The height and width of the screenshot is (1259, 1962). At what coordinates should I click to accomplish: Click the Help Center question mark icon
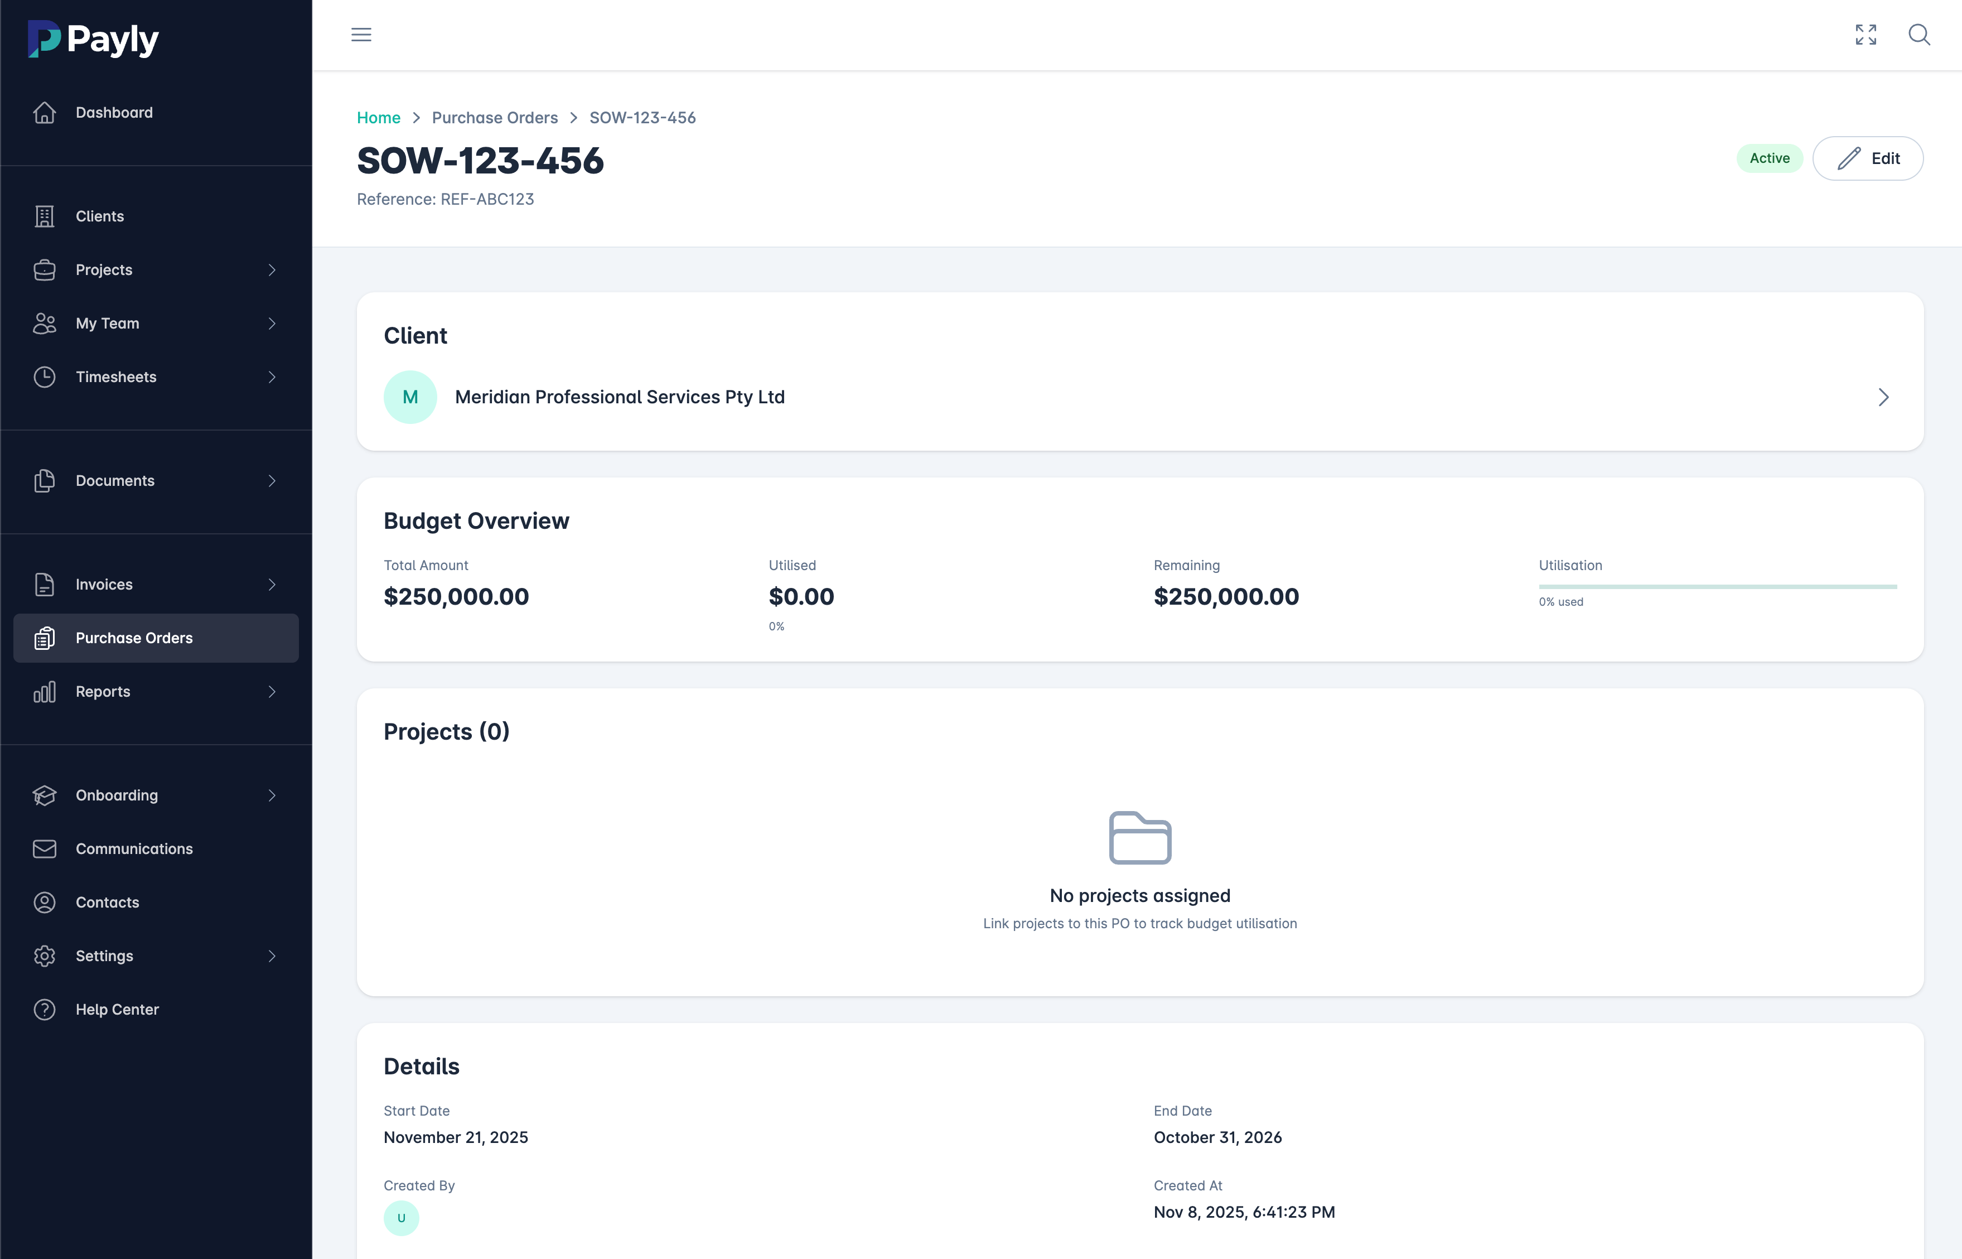(45, 1009)
